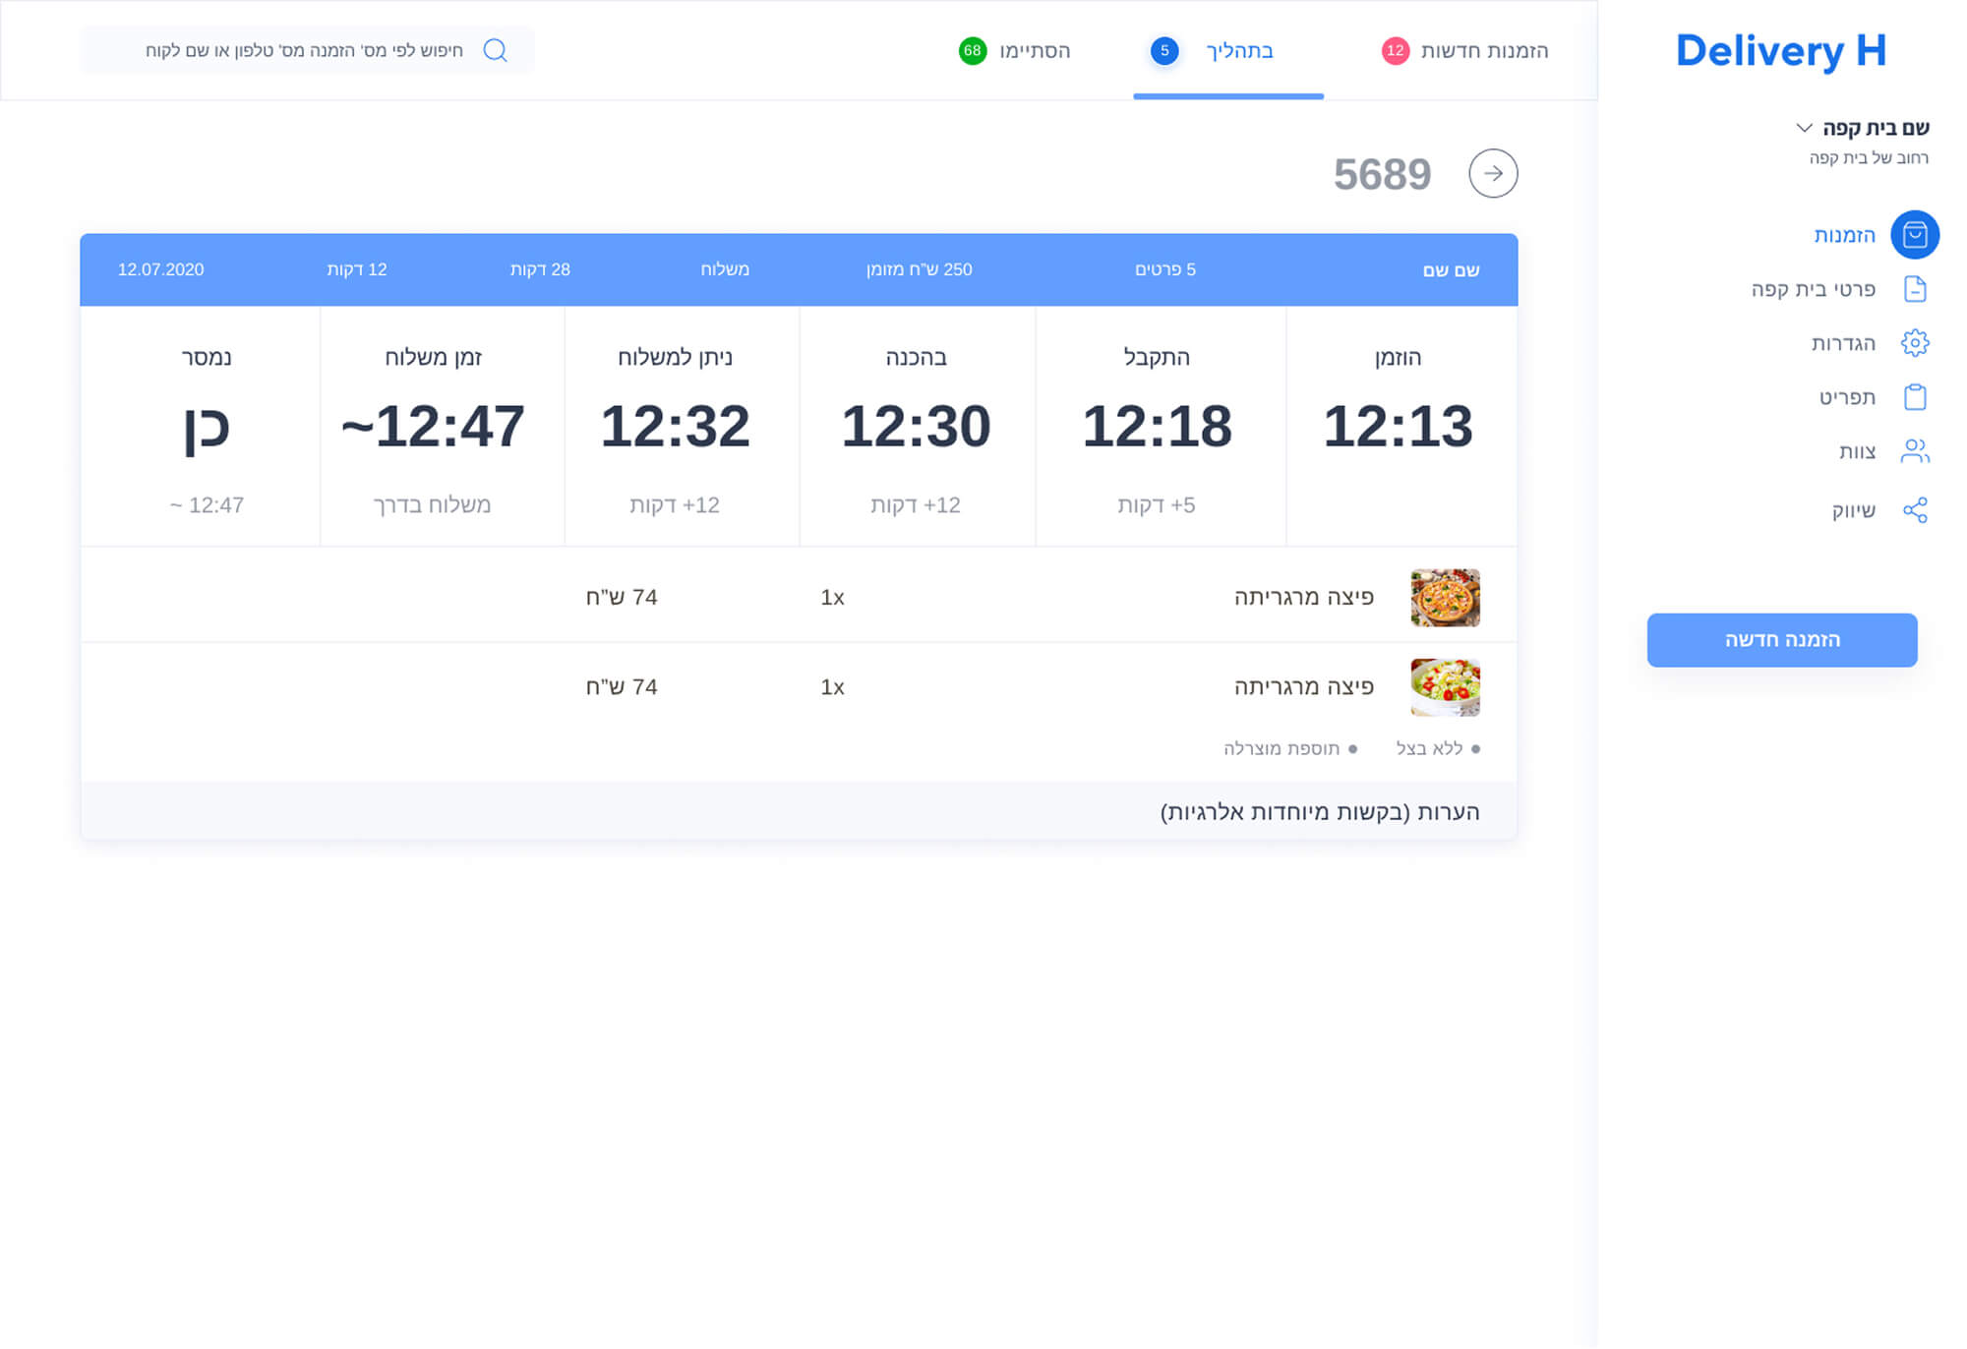Click the settings gear icon
The width and height of the screenshot is (1967, 1349).
point(1914,343)
